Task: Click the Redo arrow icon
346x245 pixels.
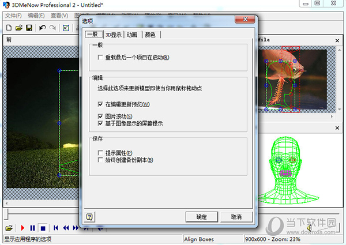Action: pos(52,28)
